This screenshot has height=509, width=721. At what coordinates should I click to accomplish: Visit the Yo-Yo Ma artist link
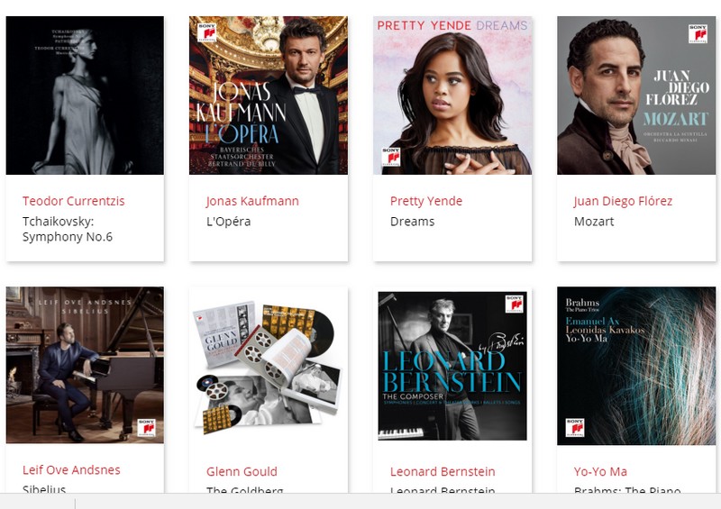pos(600,471)
